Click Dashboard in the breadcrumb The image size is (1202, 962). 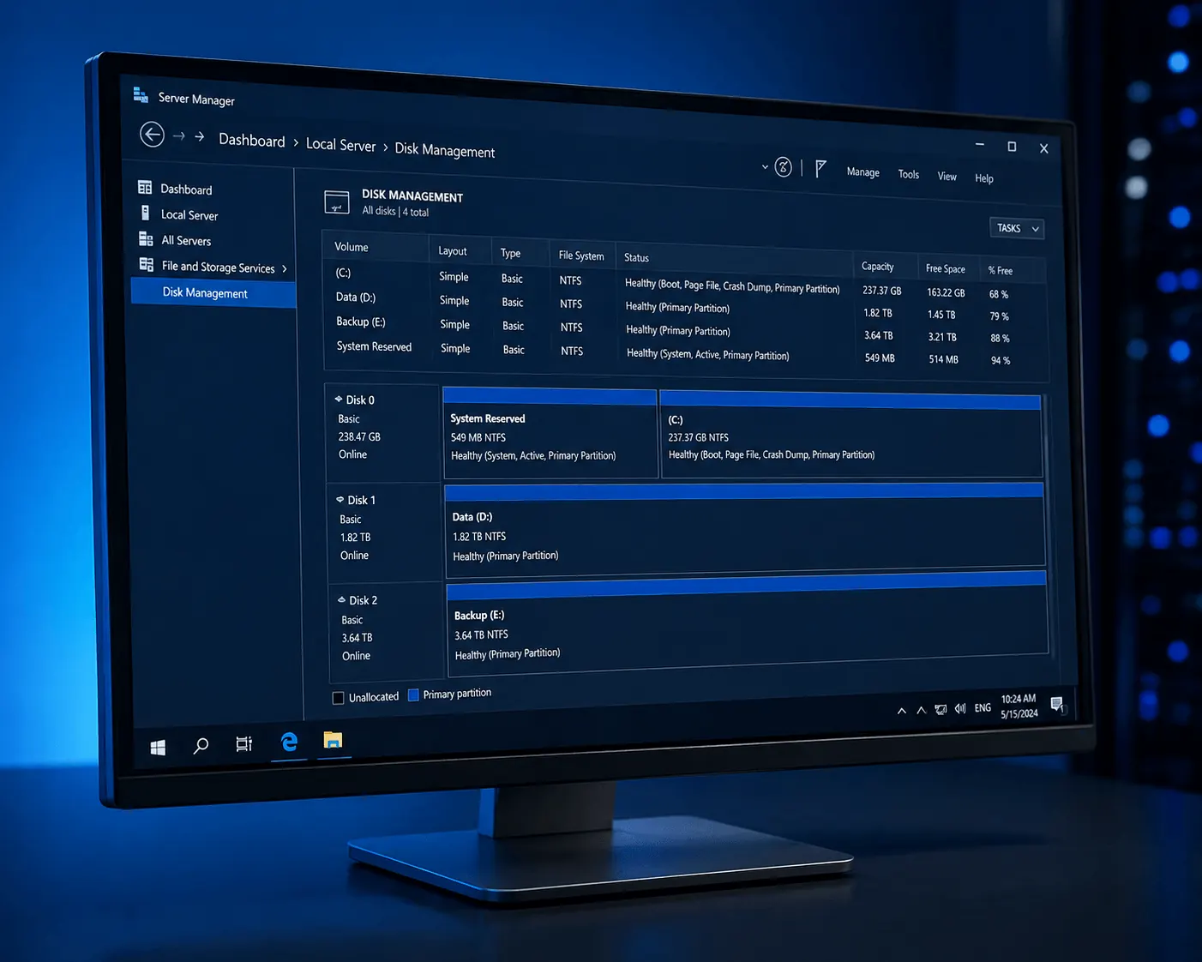pos(252,141)
